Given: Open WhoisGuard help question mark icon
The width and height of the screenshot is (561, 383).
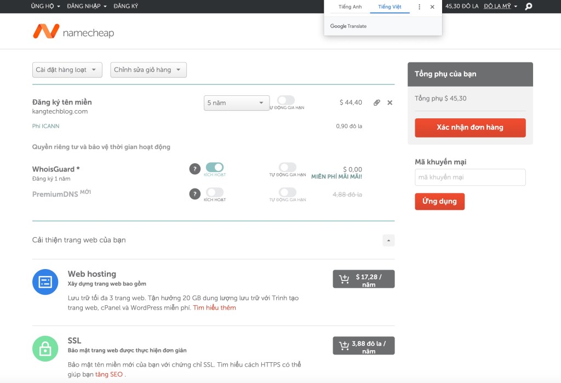Looking at the screenshot, I should tap(194, 169).
